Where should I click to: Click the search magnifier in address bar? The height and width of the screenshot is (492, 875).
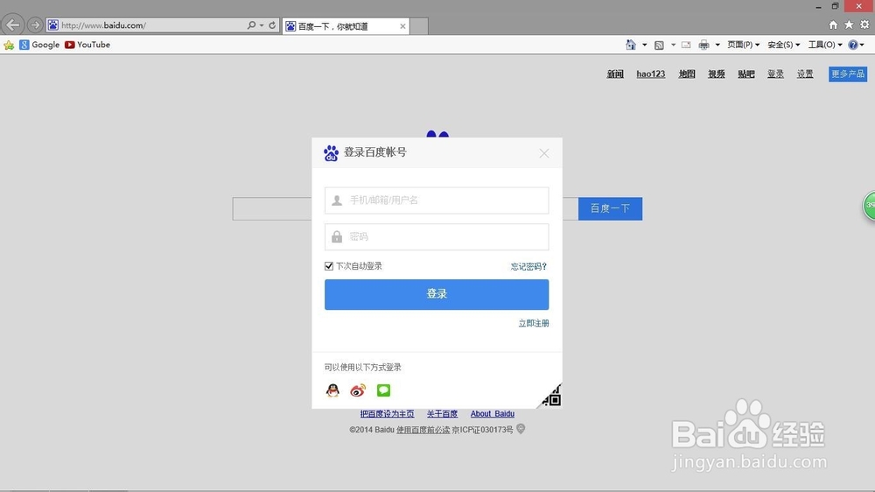(x=251, y=25)
